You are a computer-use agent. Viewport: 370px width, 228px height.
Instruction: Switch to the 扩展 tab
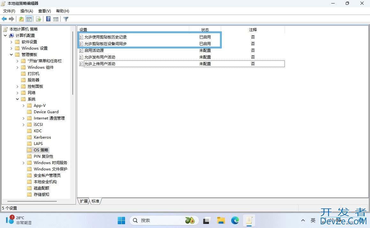coord(84,201)
